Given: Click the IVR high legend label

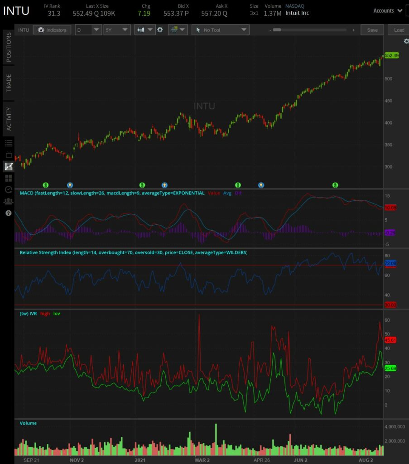Looking at the screenshot, I should point(45,314).
